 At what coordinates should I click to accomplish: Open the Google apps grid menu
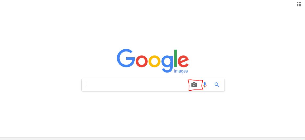299,4
